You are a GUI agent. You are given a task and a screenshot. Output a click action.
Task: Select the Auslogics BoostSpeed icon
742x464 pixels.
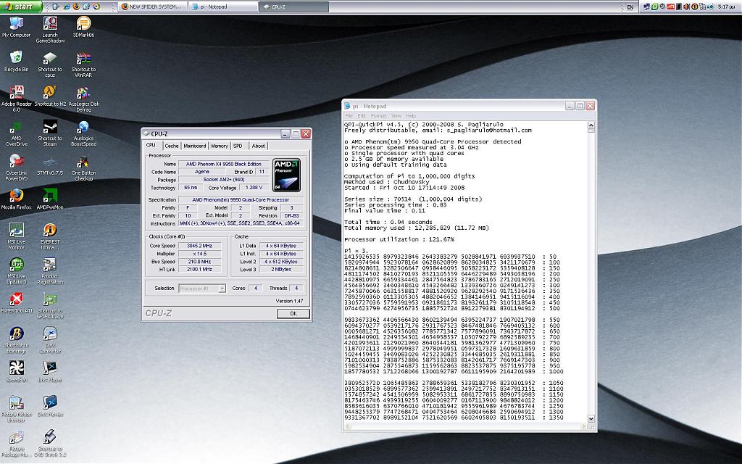[x=84, y=133]
